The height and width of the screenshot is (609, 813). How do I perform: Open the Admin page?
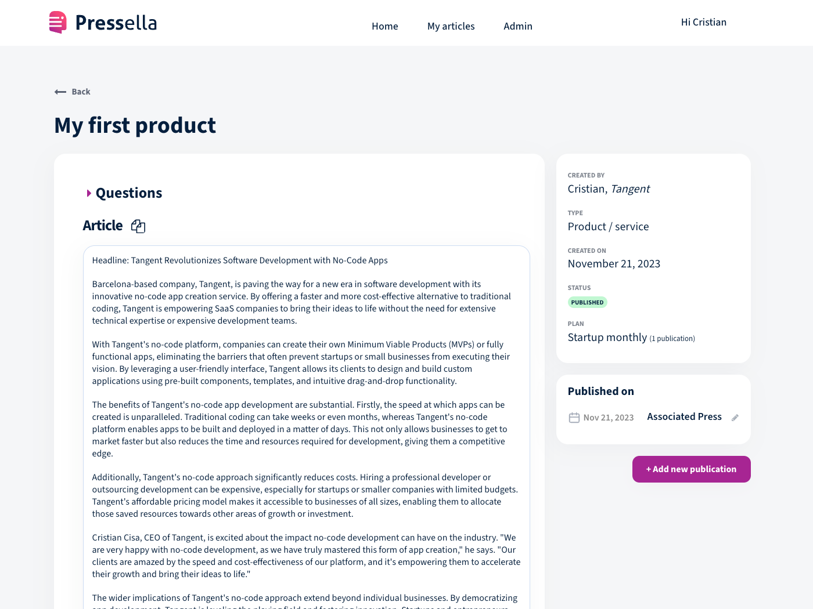(517, 26)
